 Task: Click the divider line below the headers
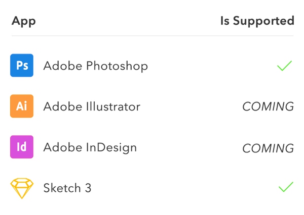[x=152, y=36]
